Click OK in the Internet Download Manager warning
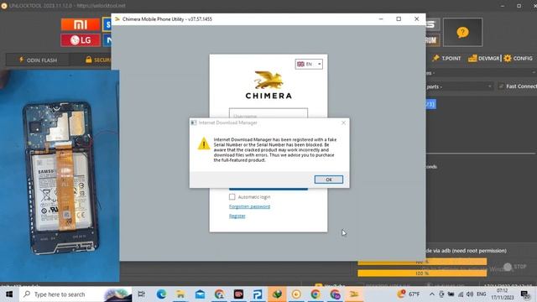This screenshot has height=302, width=537. (x=328, y=180)
